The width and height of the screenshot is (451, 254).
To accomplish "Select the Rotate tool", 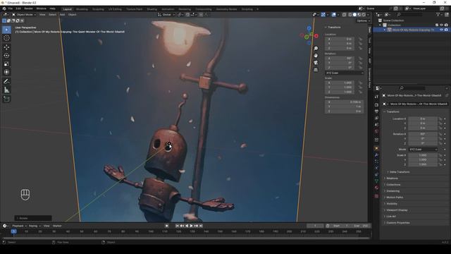I will 6,55.
